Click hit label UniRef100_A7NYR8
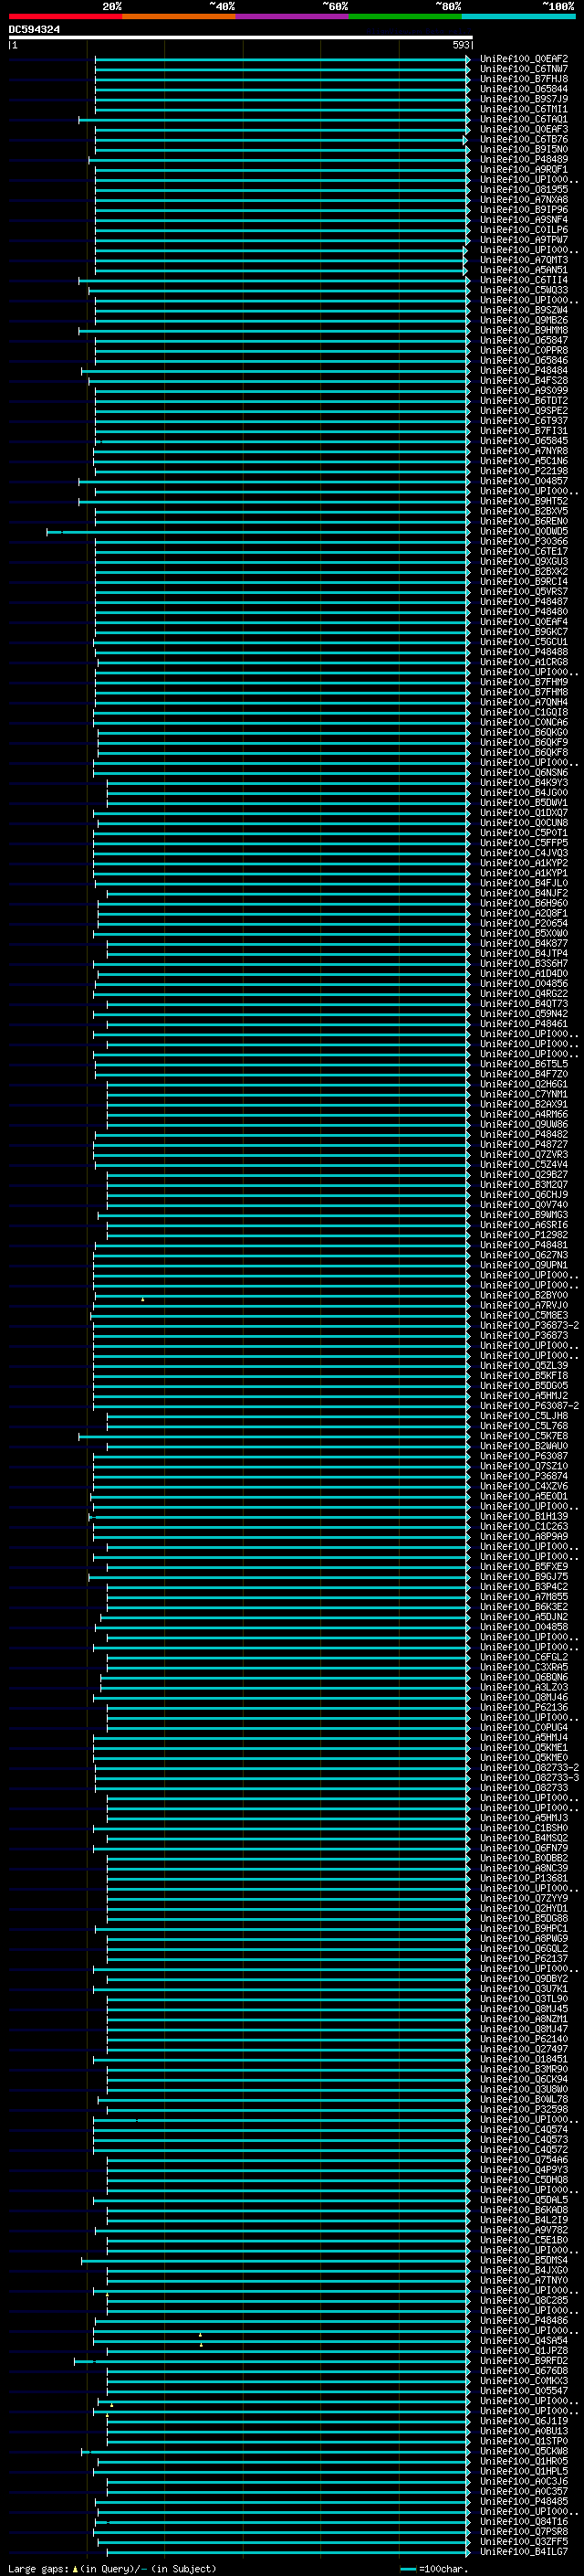The height and width of the screenshot is (2576, 584). [x=524, y=451]
